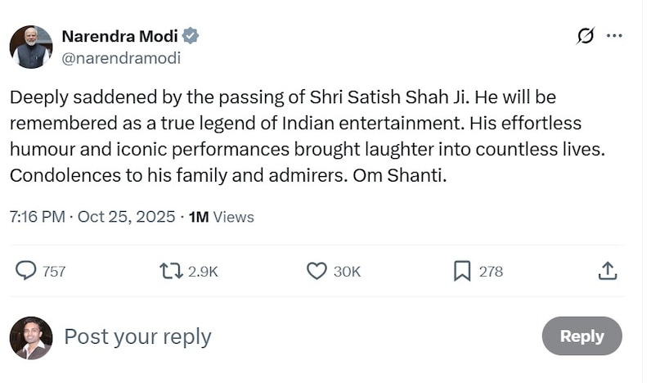Open Narendra Modi's profile picture
The image size is (660, 383).
[x=31, y=47]
